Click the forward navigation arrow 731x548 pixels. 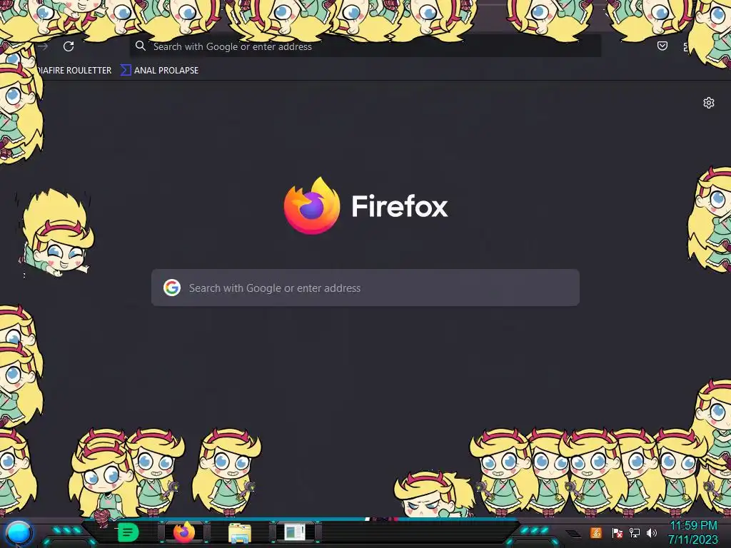coord(43,46)
